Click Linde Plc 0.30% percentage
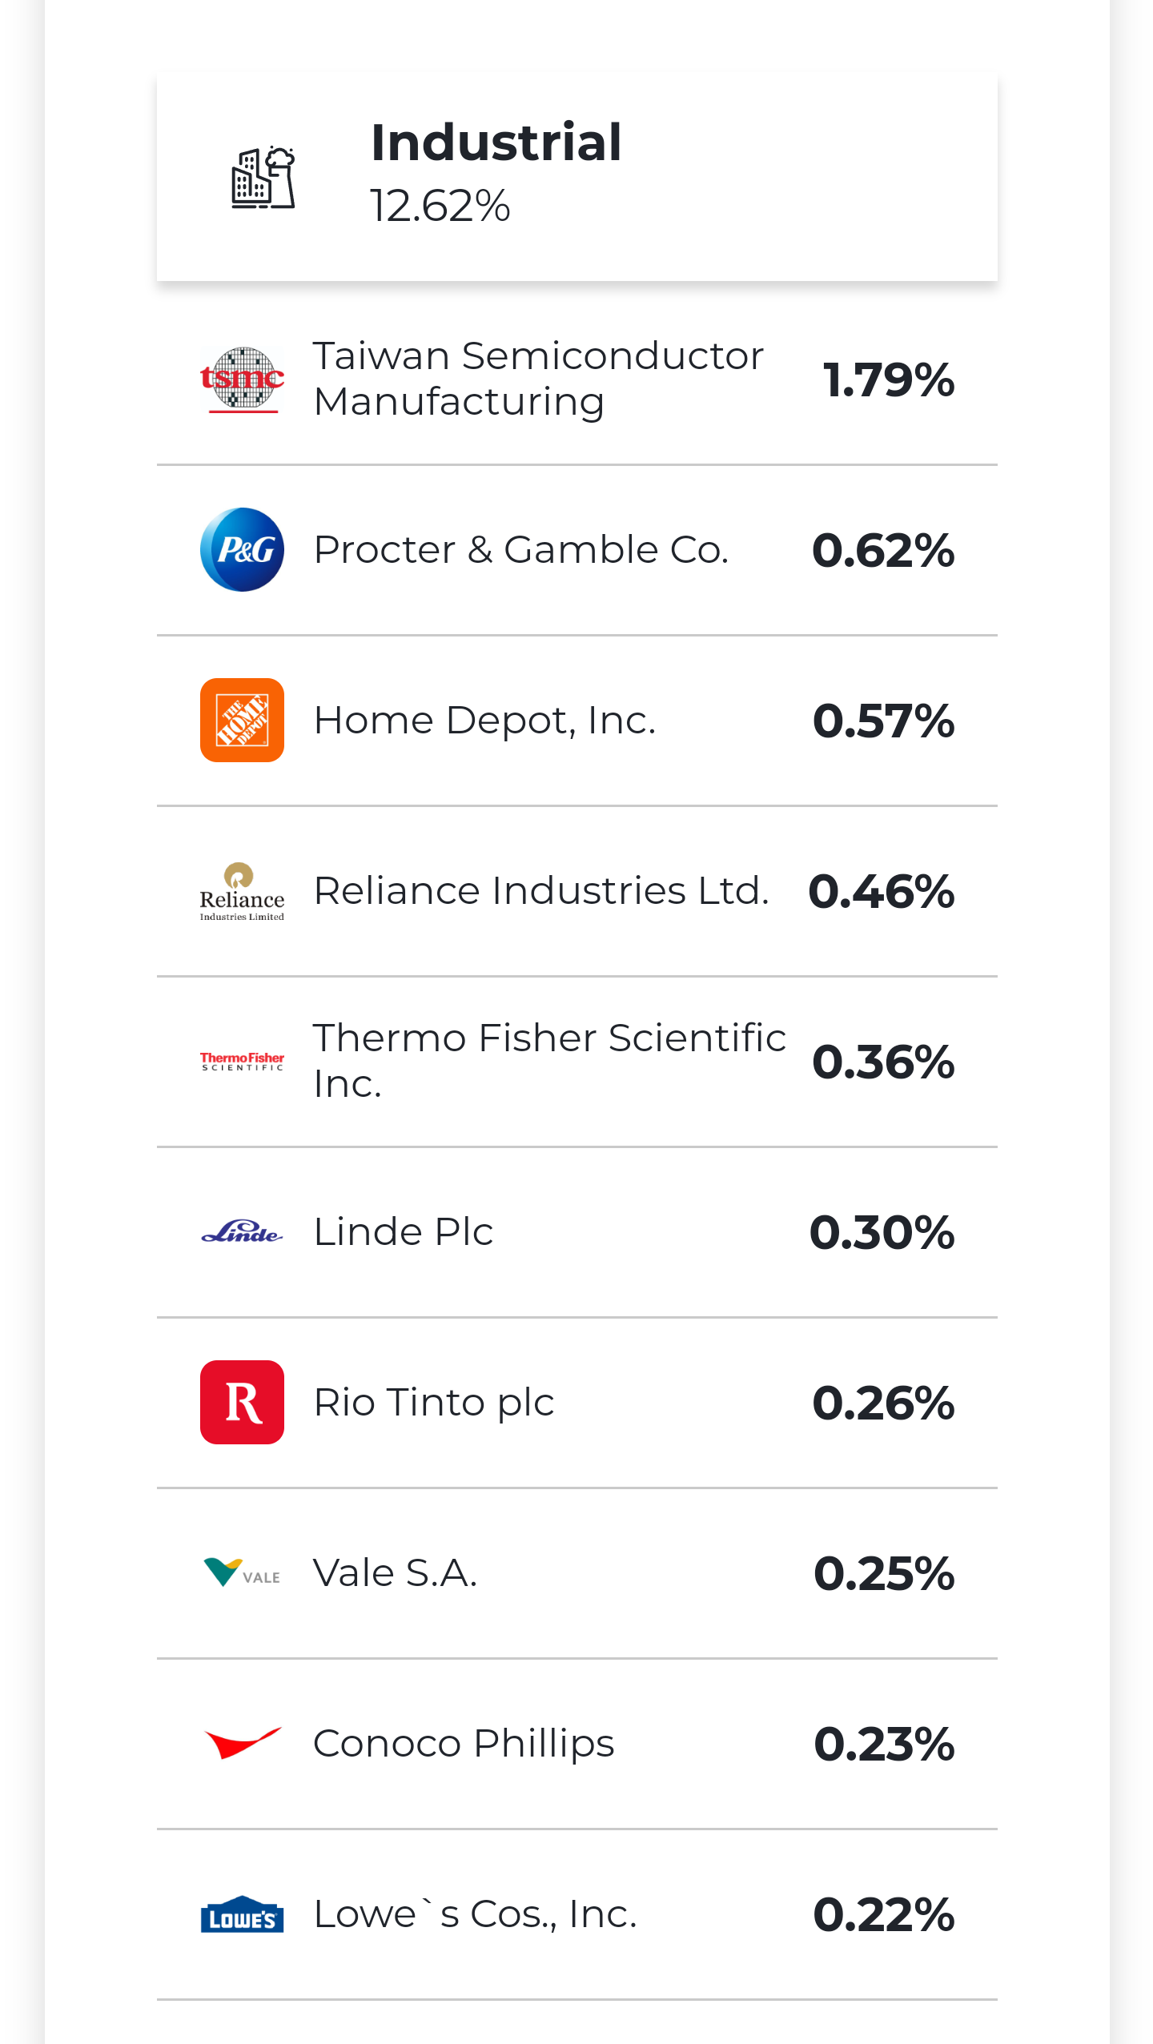Screen dimensions: 1153x2044 point(882,1232)
